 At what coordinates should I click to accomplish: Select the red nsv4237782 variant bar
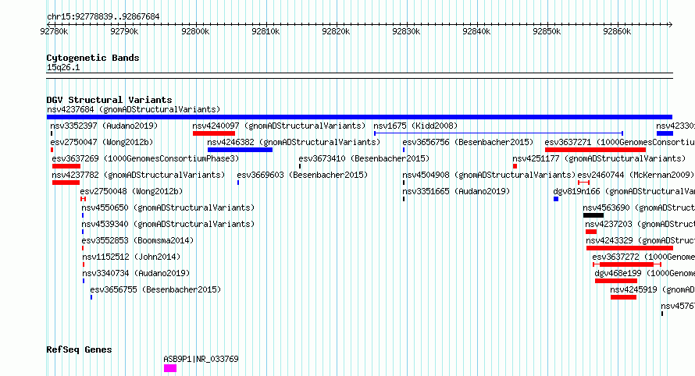point(66,183)
